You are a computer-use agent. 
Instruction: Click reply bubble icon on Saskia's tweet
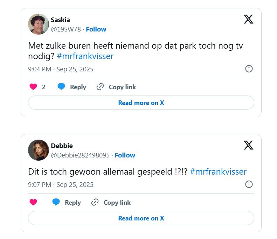[x=61, y=87]
